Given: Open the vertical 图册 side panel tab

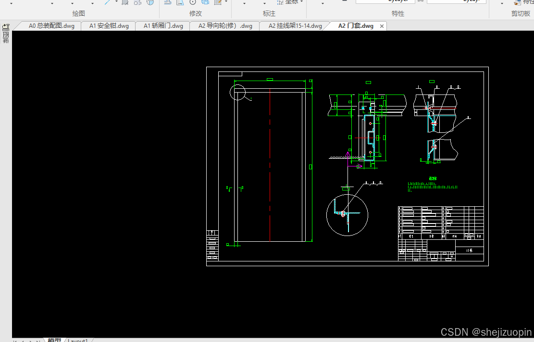Looking at the screenshot, I should [x=6, y=34].
